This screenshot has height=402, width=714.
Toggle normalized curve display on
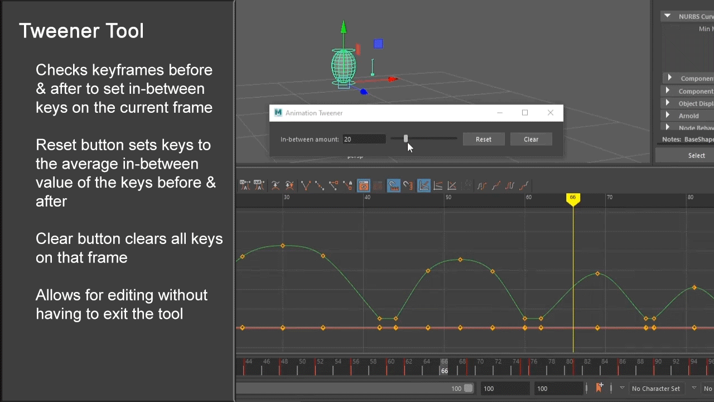(x=424, y=185)
